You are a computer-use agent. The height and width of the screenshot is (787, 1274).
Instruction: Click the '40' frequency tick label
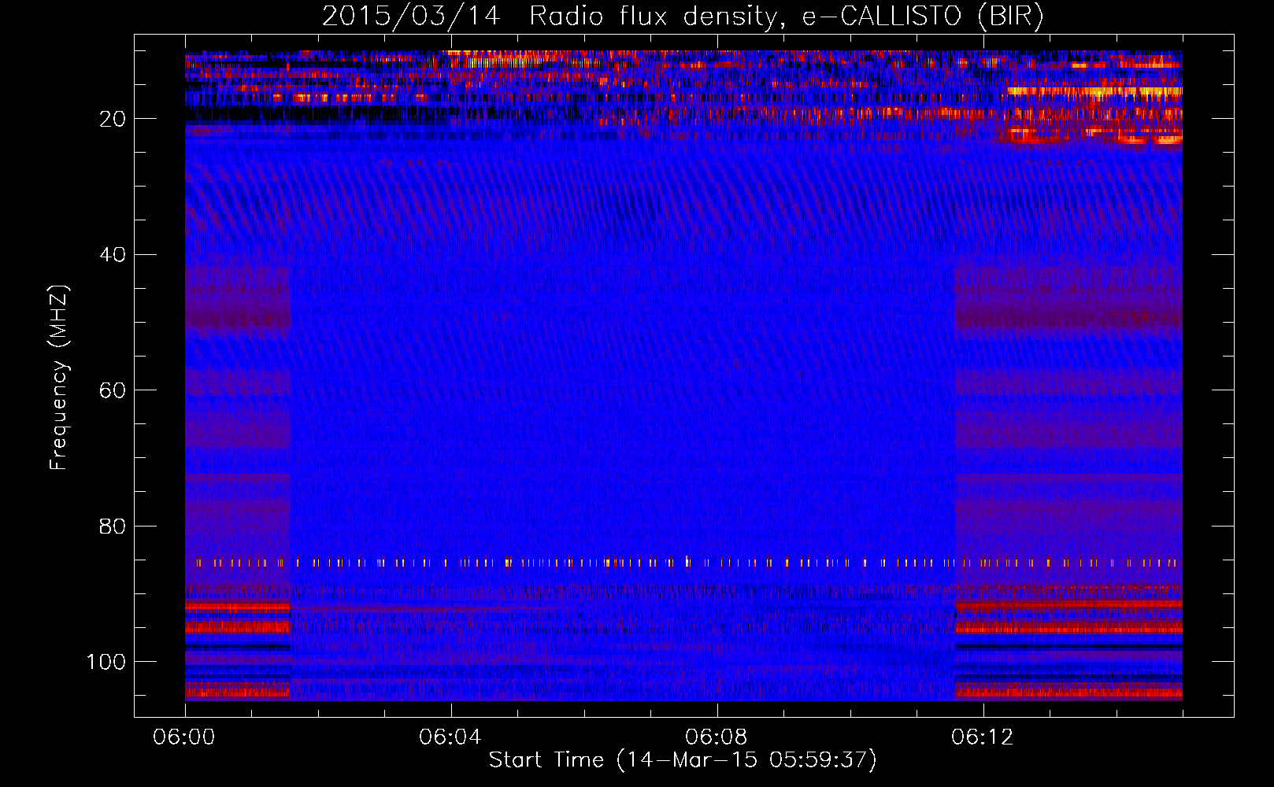(113, 254)
